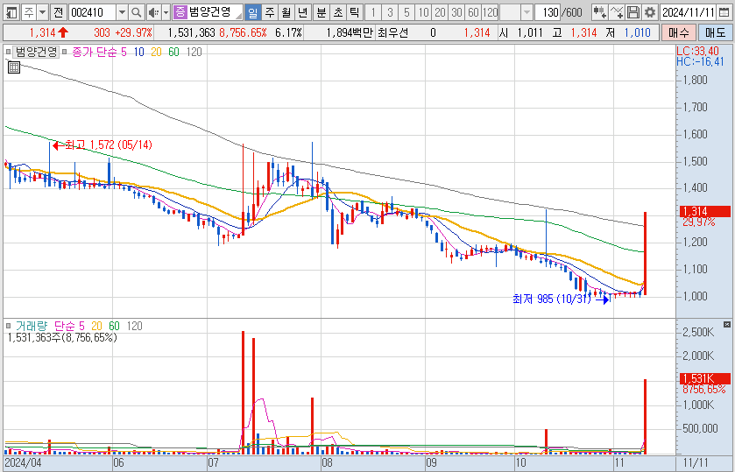Viewport: 735px width, 472px height.
Task: Click the candlestick chart type icon
Action: 599,12
